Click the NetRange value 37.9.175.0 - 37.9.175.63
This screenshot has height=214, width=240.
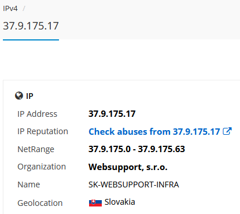pos(136,149)
